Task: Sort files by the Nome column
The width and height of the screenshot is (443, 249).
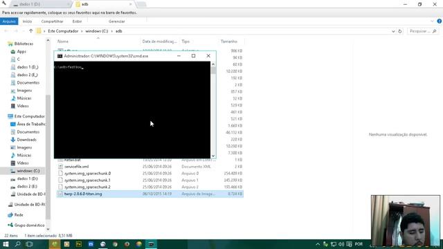Action: (x=63, y=41)
